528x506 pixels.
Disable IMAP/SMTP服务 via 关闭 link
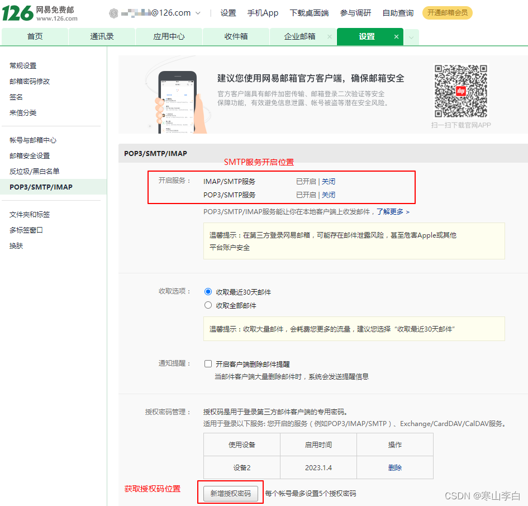pyautogui.click(x=327, y=181)
